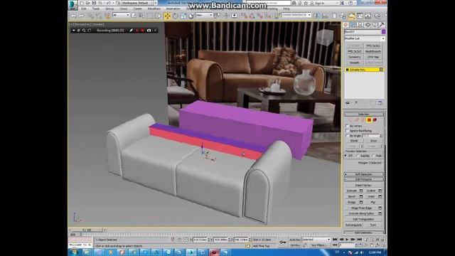The height and width of the screenshot is (256, 455).
Task: Click the Undo arrow in toolbar
Action: (74, 16)
